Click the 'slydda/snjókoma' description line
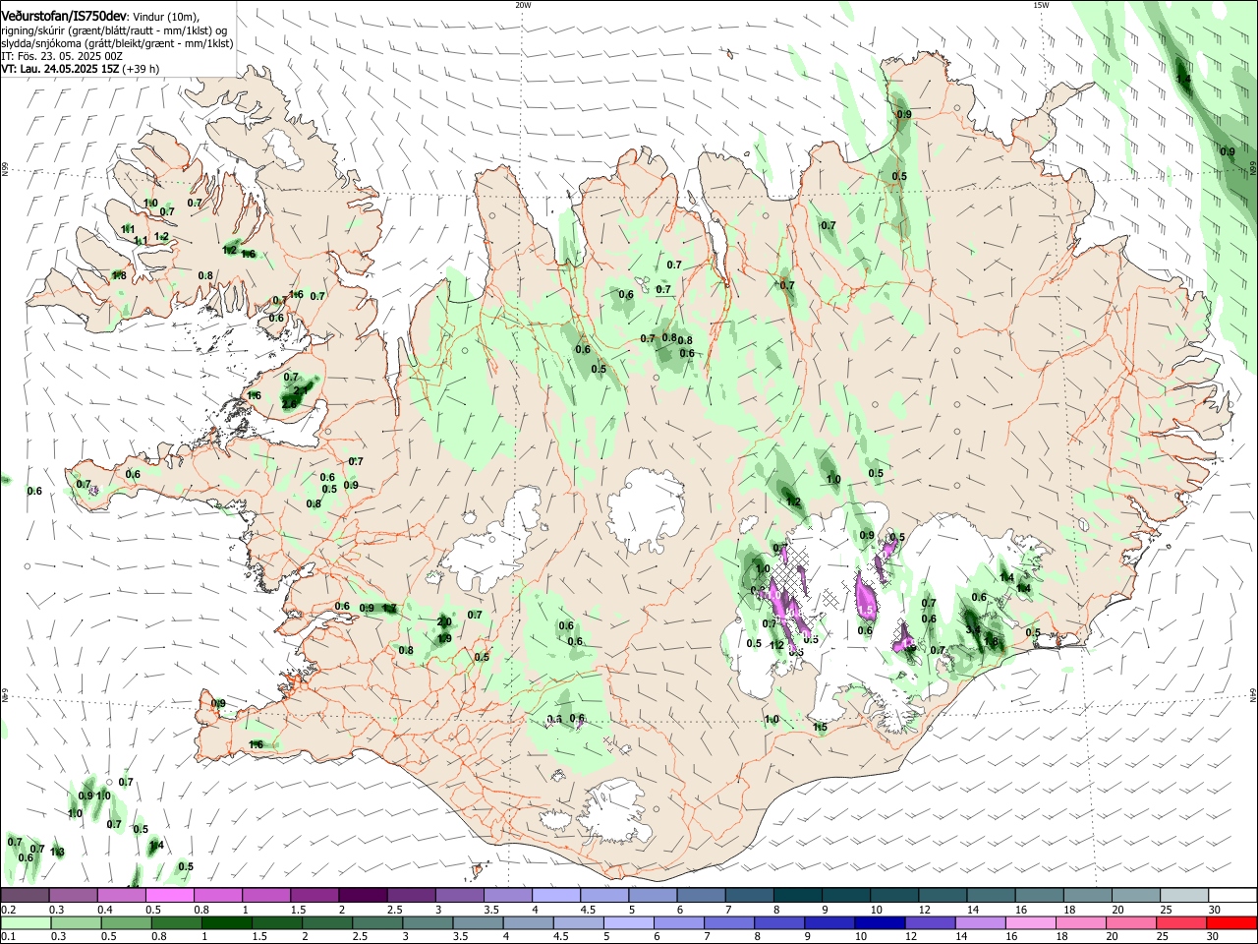Image resolution: width=1258 pixels, height=944 pixels. [117, 43]
